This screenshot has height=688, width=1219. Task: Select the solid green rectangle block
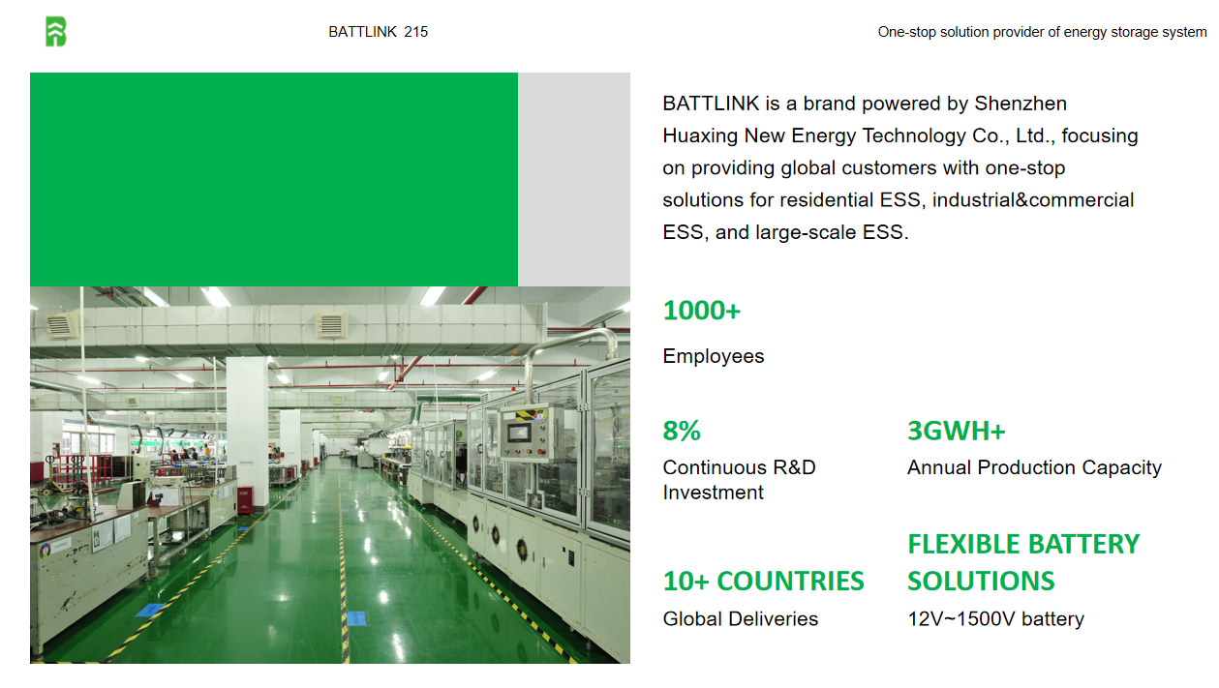(x=274, y=179)
